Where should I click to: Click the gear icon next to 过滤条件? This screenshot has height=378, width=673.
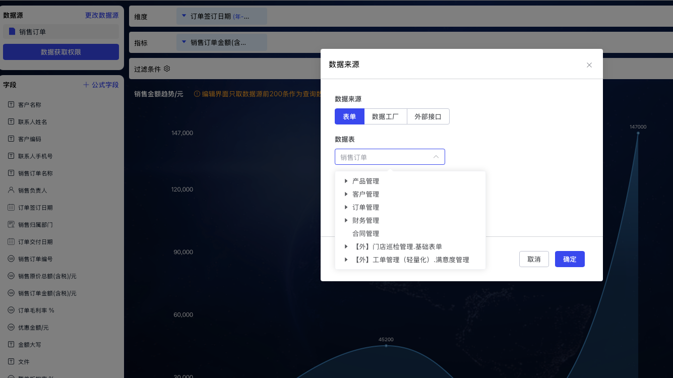tap(167, 69)
